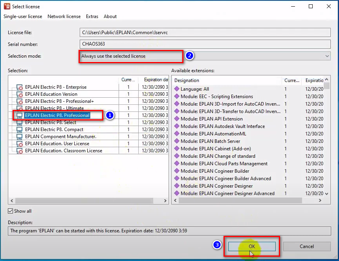Click the Description text field
The width and height of the screenshot is (339, 261).
tap(169, 231)
